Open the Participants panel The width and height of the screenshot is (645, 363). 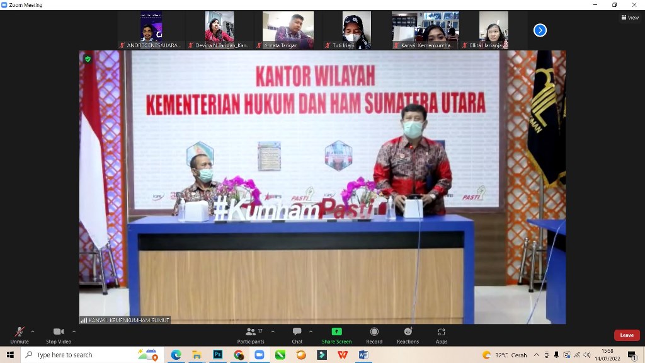250,334
